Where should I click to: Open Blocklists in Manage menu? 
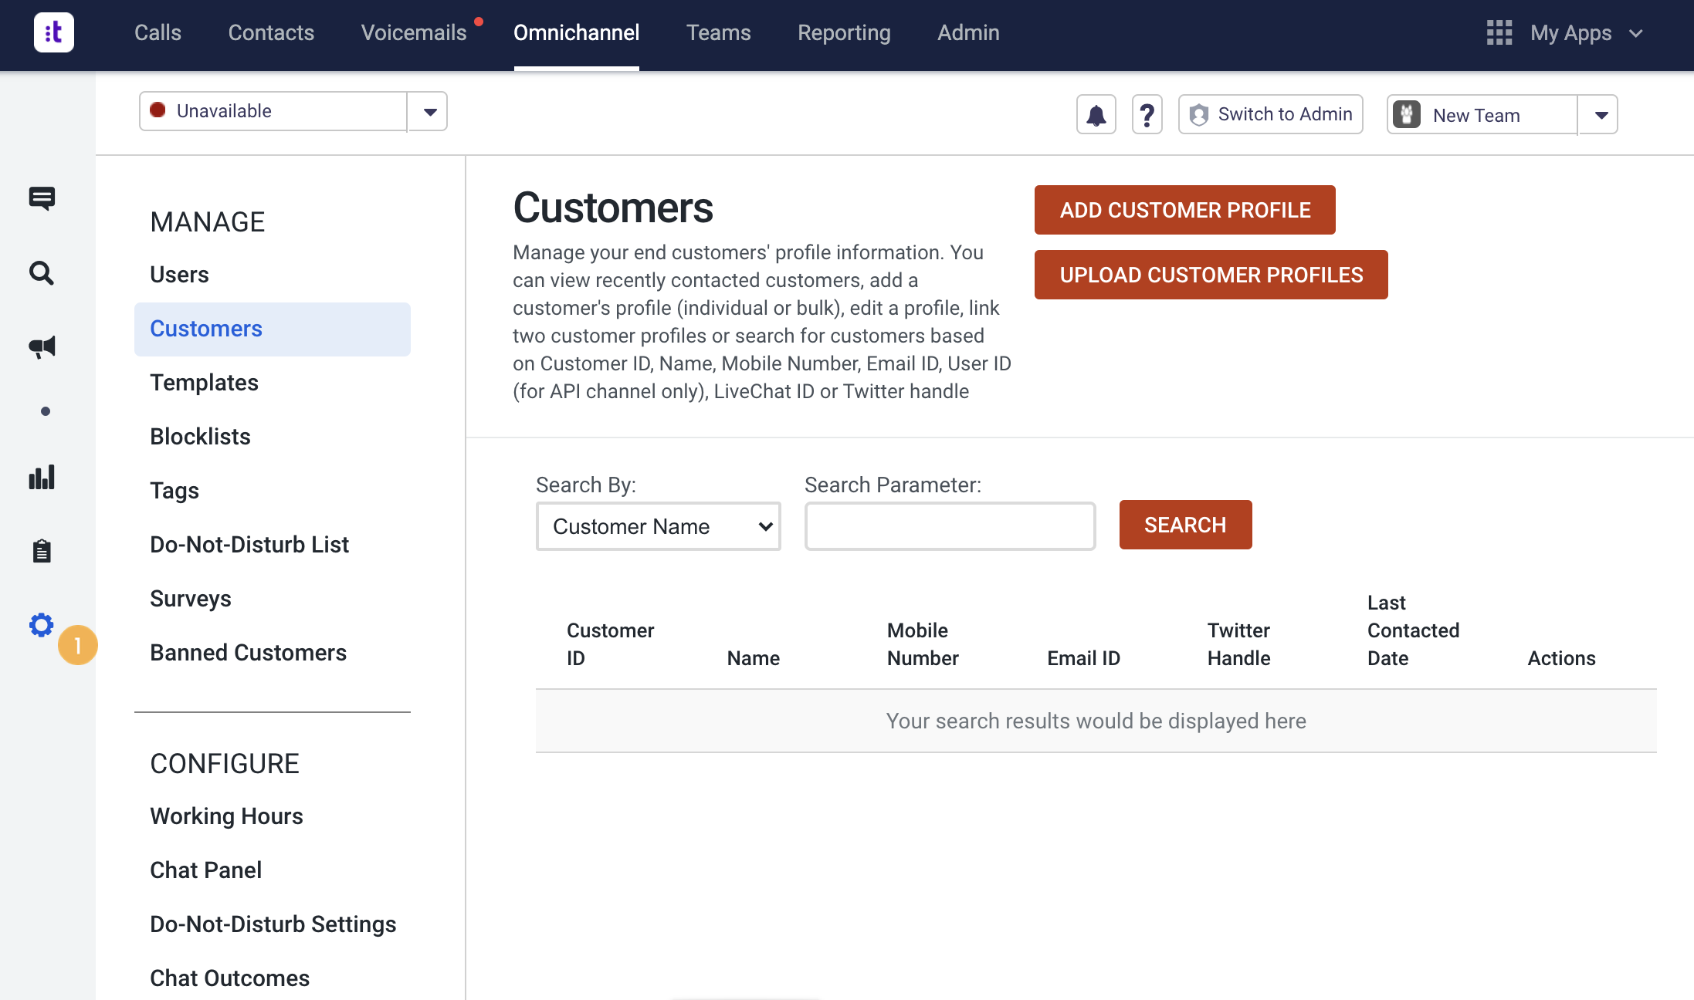coord(200,437)
